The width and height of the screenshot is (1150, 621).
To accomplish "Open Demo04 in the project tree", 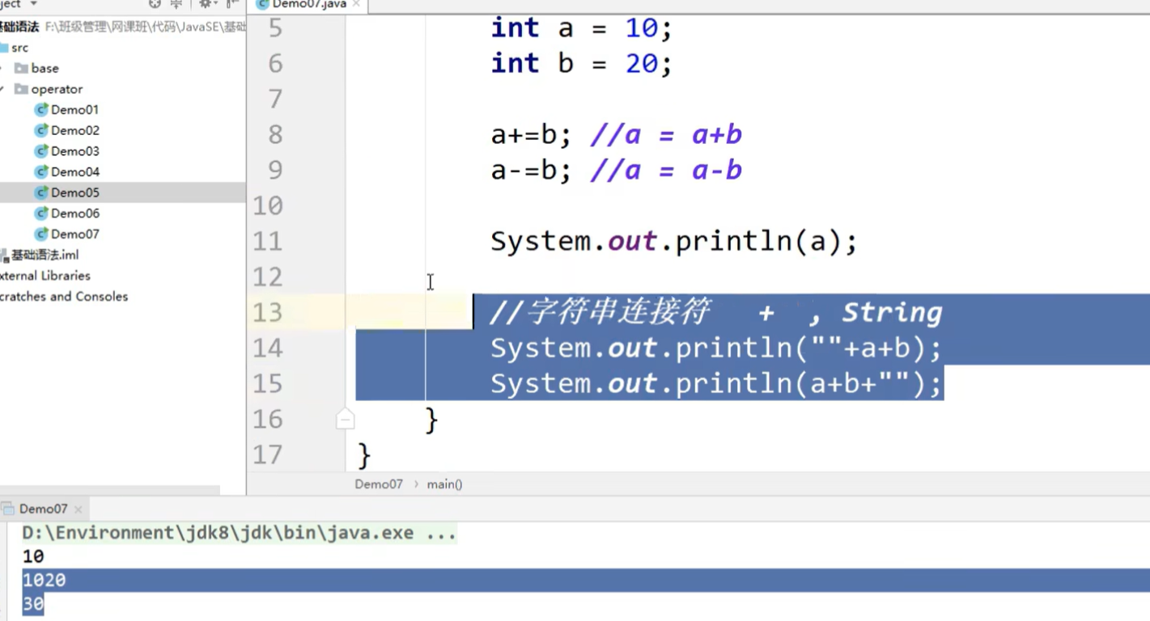I will click(74, 171).
